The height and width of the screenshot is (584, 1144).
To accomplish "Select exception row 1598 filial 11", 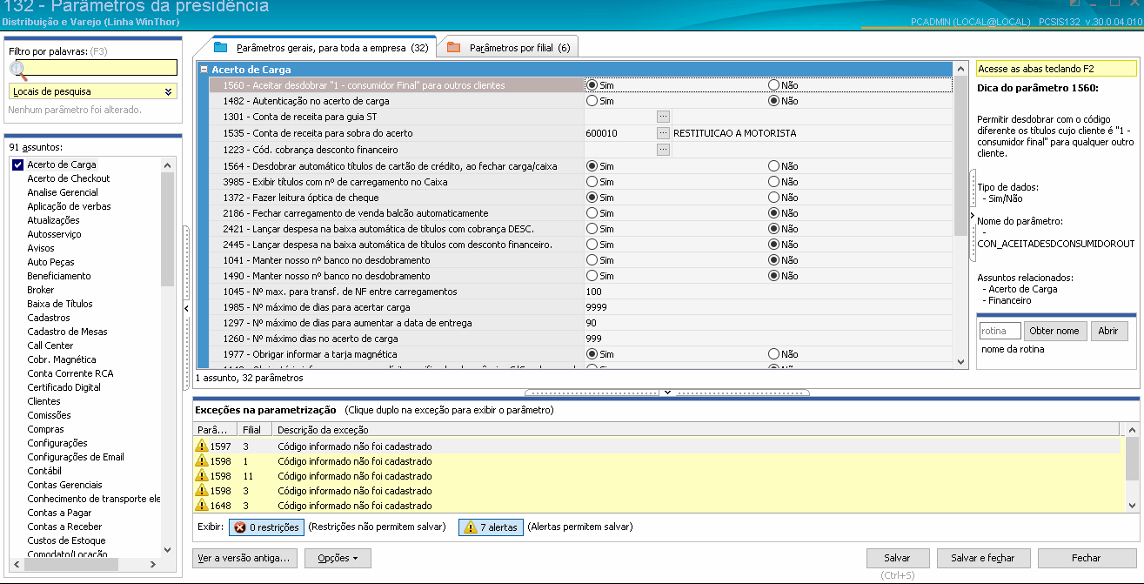I will 659,476.
